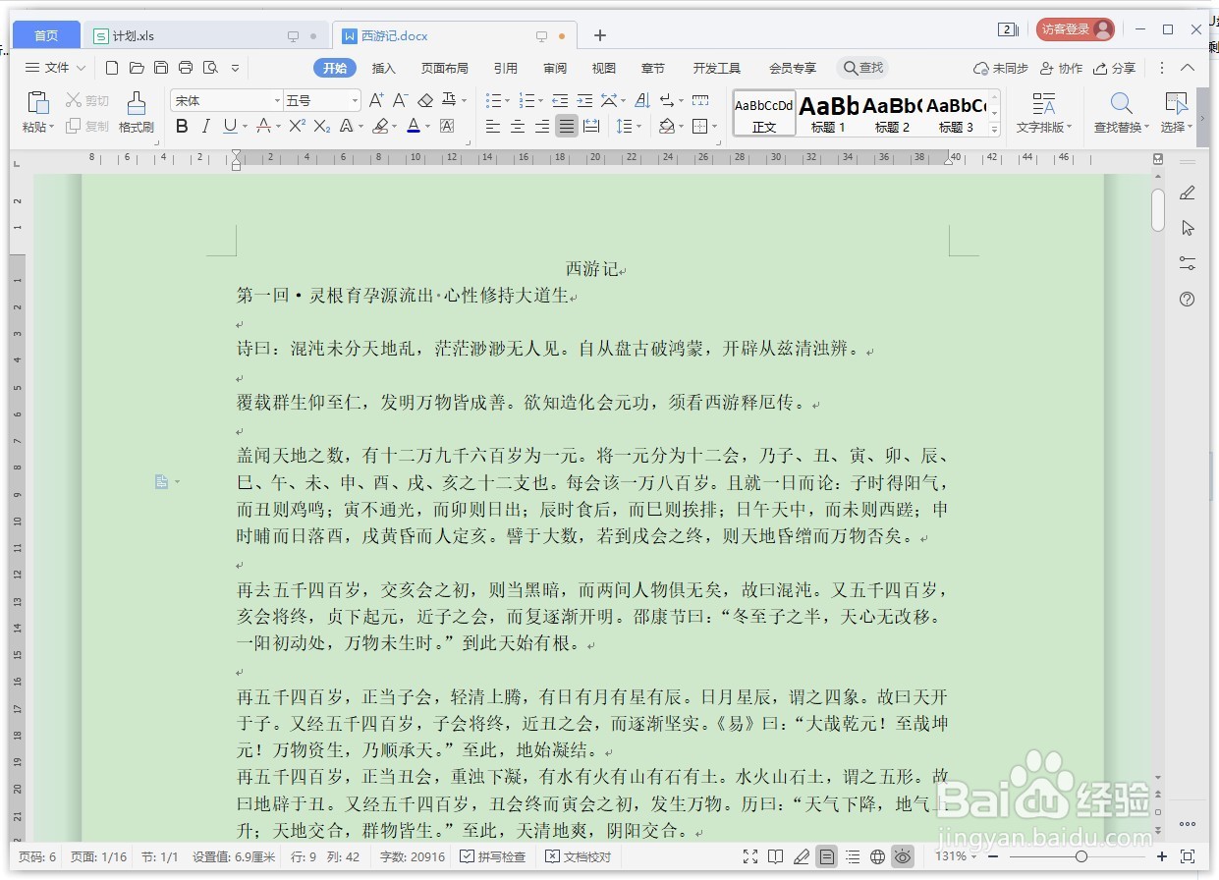Apply Subscript X₂ formatting

point(322,126)
